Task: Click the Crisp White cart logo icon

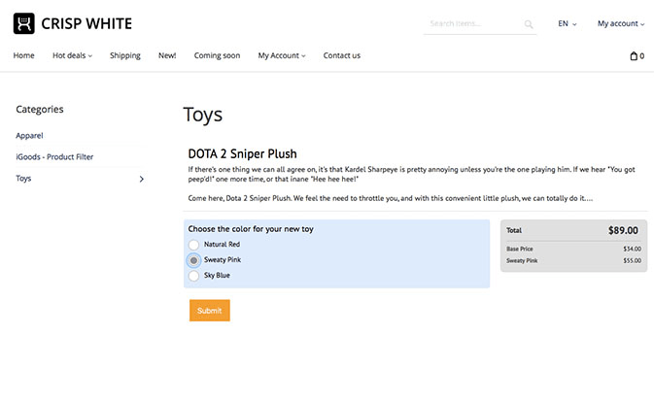Action: [23, 23]
